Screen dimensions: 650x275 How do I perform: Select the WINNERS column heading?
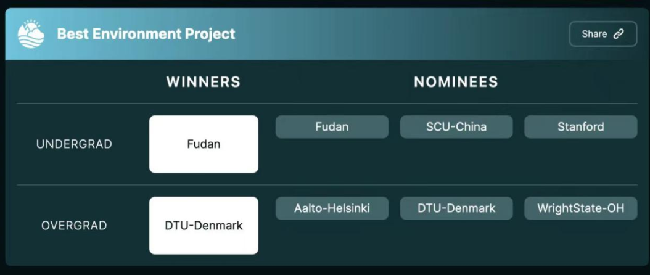(x=204, y=82)
